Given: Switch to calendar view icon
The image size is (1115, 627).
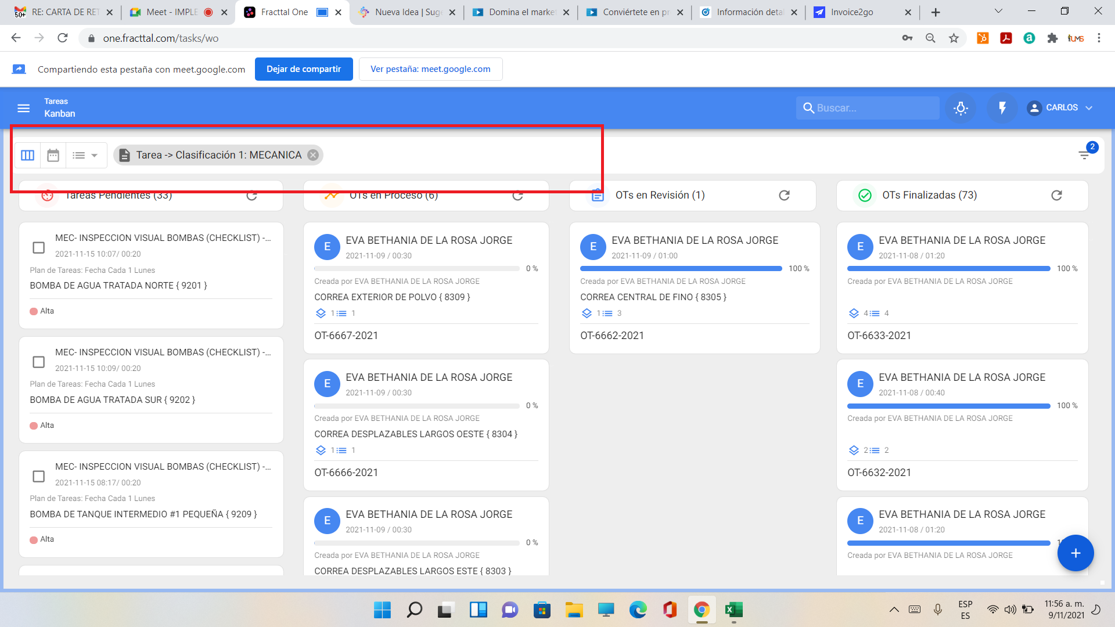Looking at the screenshot, I should pos(53,155).
